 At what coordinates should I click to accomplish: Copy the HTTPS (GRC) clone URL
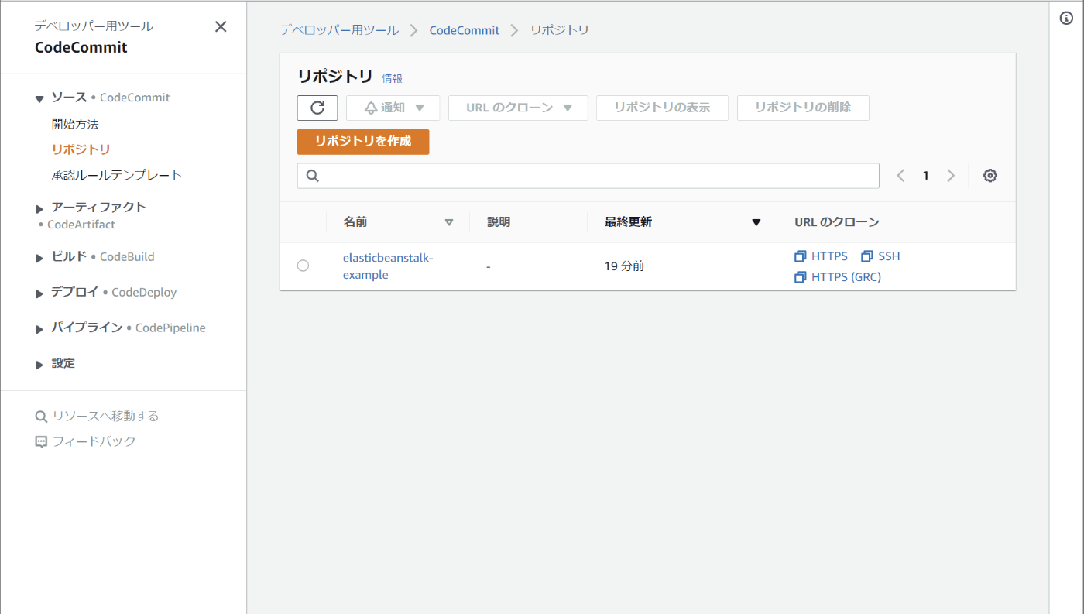tap(838, 276)
